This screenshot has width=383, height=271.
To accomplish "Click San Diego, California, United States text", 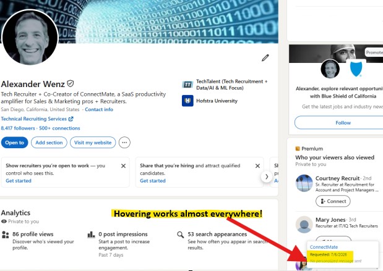I will coord(40,109).
